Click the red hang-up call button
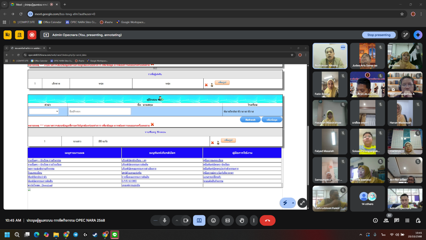The width and height of the screenshot is (426, 240). (267, 220)
